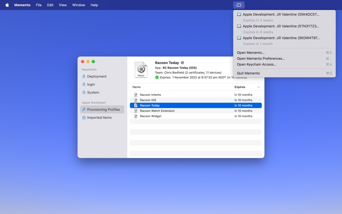Select the Racoon Intents profile row
This screenshot has height=214, width=342.
(x=195, y=94)
